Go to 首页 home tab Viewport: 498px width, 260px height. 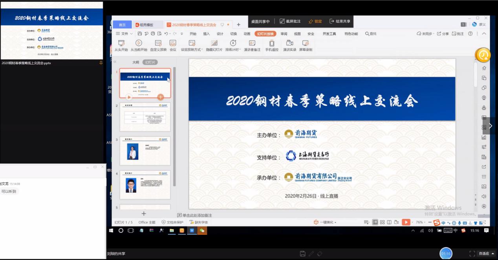(x=122, y=25)
